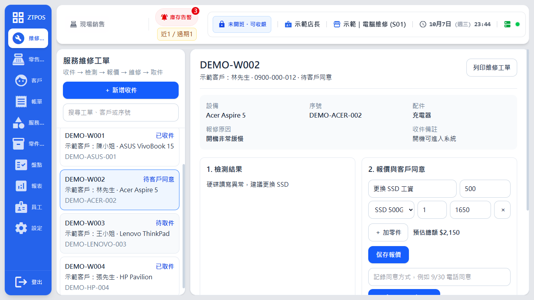The width and height of the screenshot is (534, 300).
Task: Click the 未開班・可收銀 status button
Action: click(242, 24)
